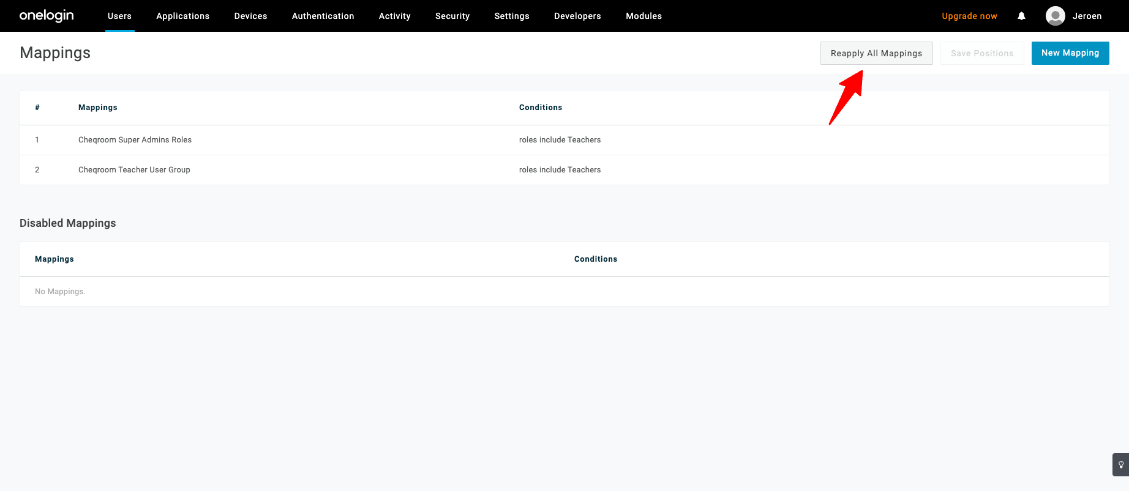Screen dimensions: 1129x491
Task: Open the Cheqroom Super Admins Roles mapping
Action: pyautogui.click(x=135, y=140)
